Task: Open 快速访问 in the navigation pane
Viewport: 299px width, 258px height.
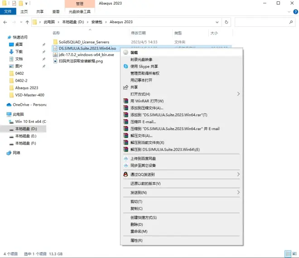Action: [20, 37]
